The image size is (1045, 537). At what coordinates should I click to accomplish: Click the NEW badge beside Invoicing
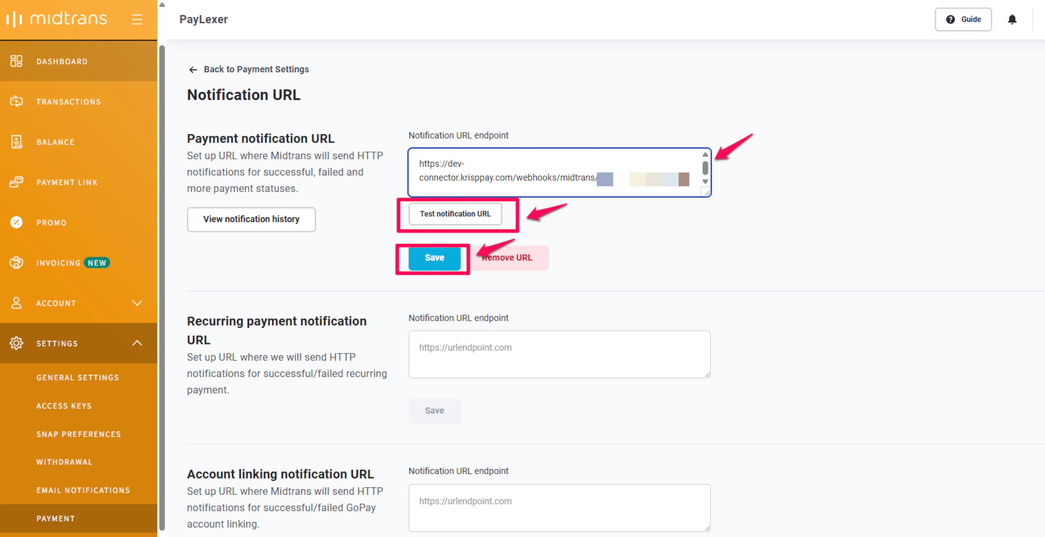pos(97,263)
